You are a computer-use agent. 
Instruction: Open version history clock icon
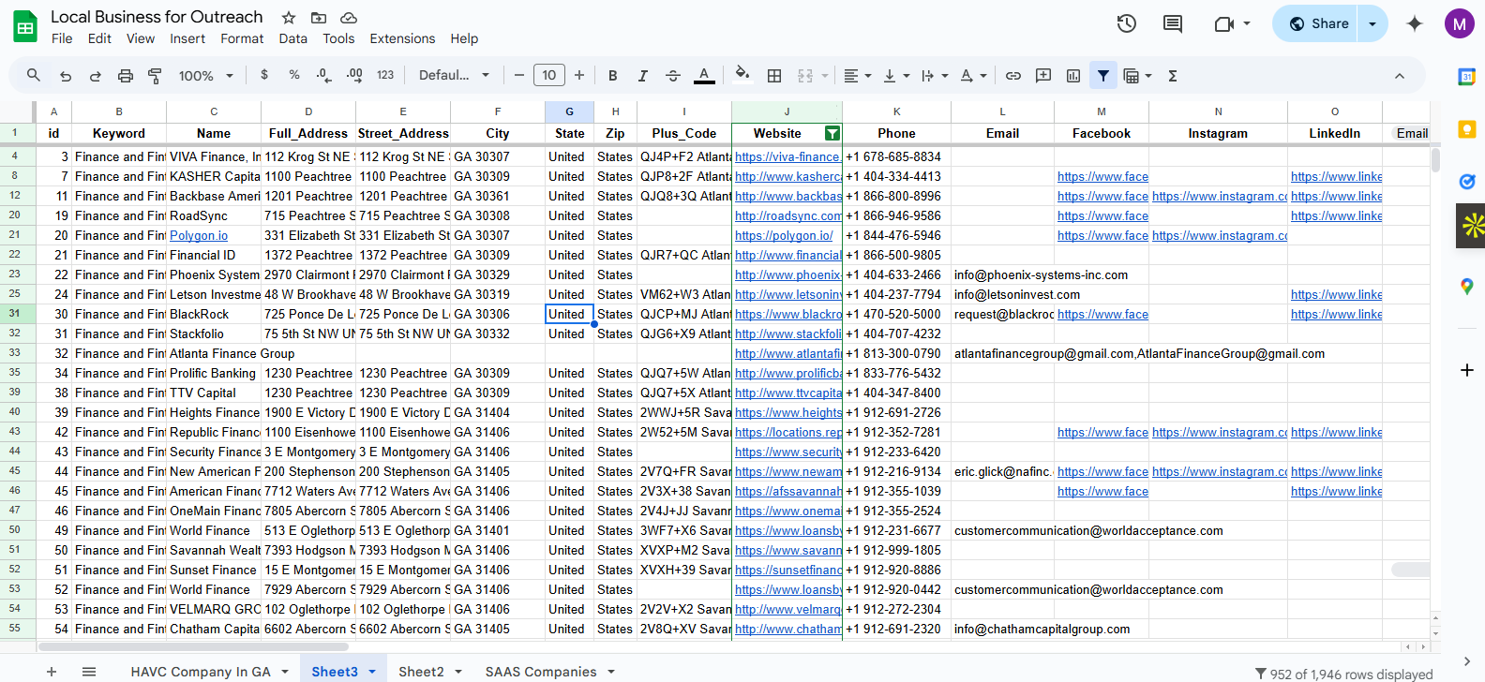coord(1127,23)
